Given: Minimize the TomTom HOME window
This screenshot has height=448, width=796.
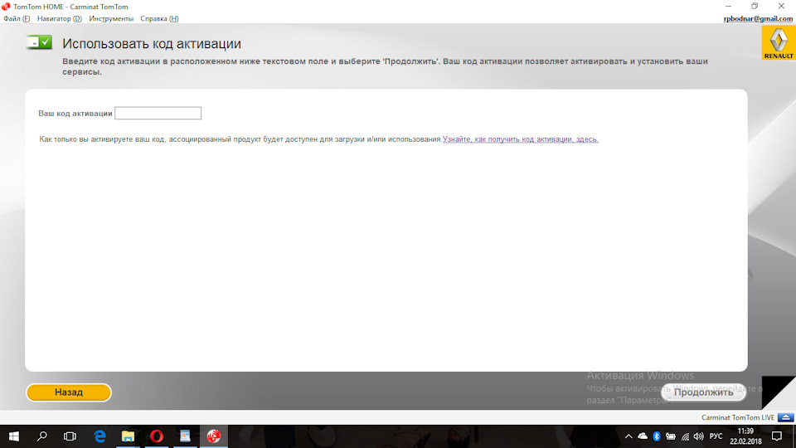Looking at the screenshot, I should (729, 6).
